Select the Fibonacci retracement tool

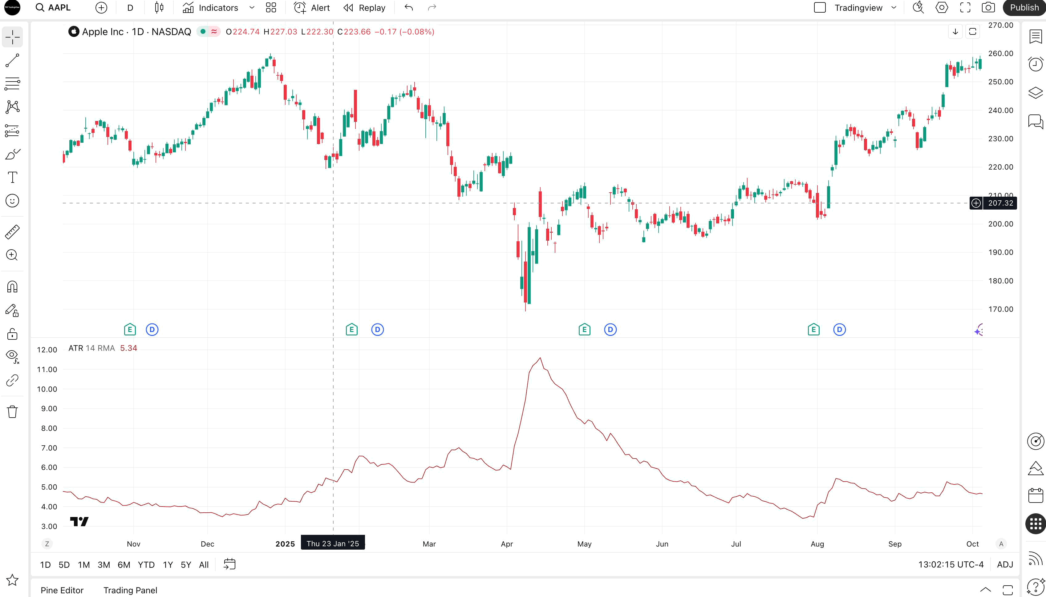click(12, 84)
